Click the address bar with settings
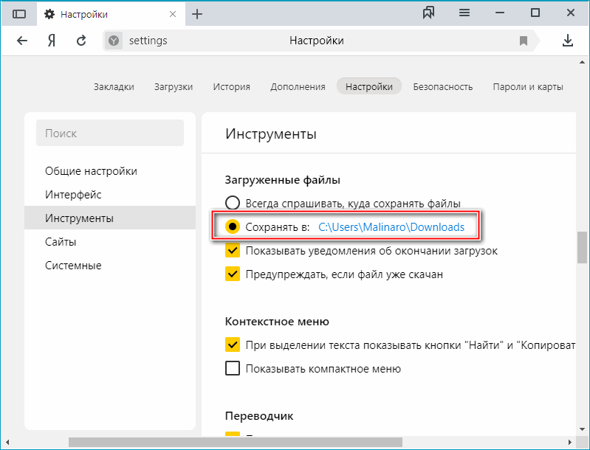 click(x=321, y=41)
